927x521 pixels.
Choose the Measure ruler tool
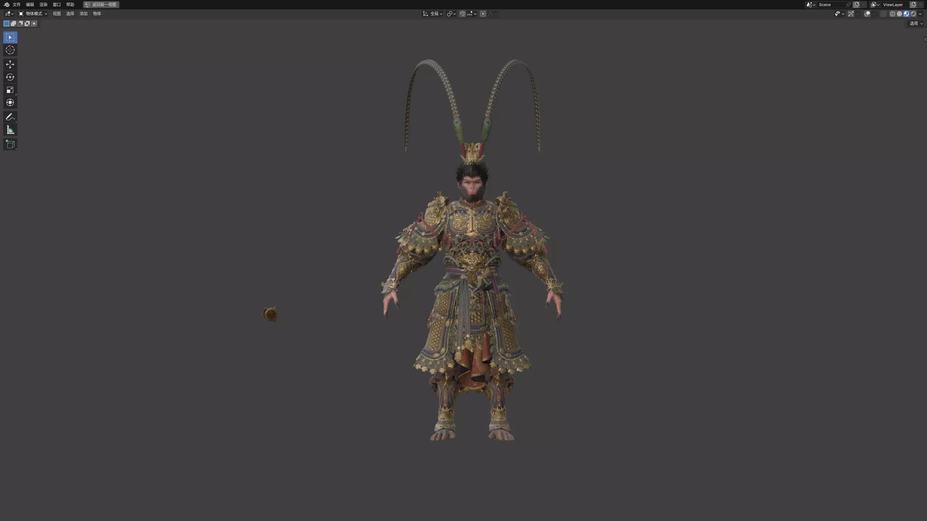10,130
